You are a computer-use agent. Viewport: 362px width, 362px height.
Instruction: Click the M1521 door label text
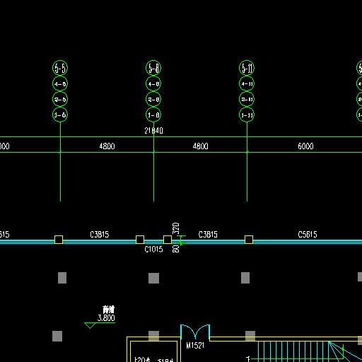(195, 346)
